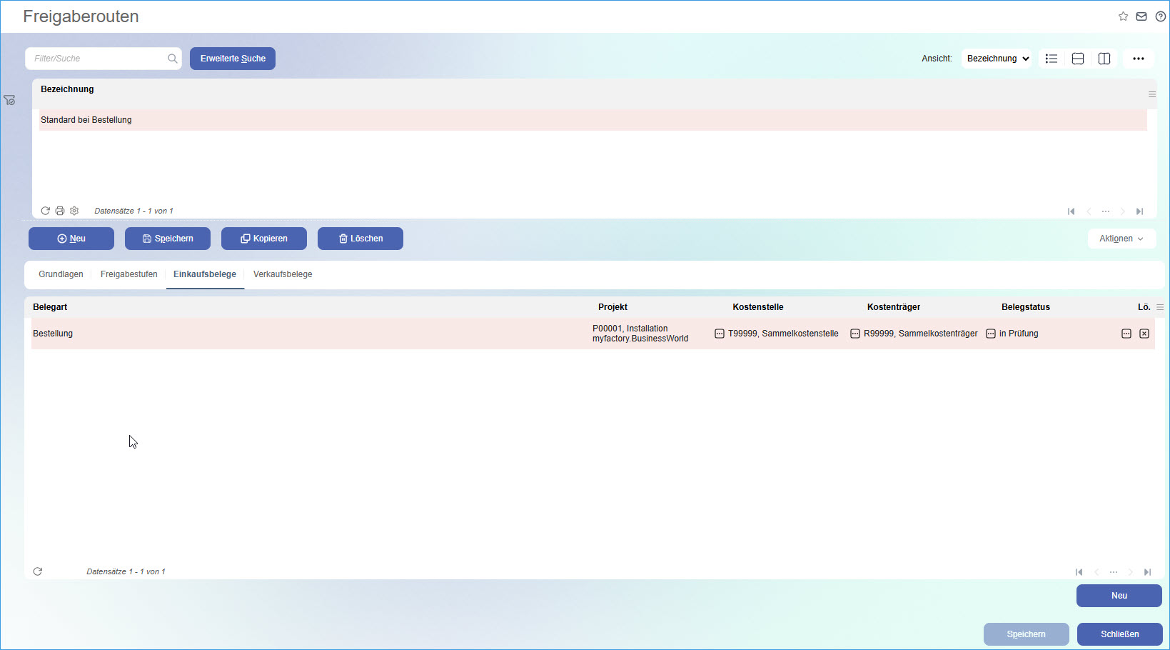The image size is (1170, 650).
Task: Click Kostenstelle column header
Action: click(x=758, y=307)
